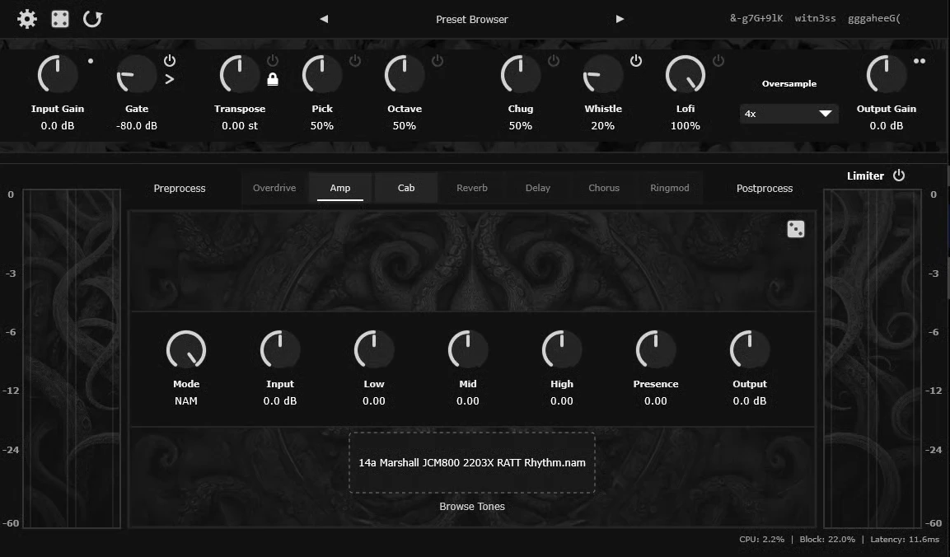Click the Browse Tones link
The width and height of the screenshot is (950, 557).
(x=472, y=506)
